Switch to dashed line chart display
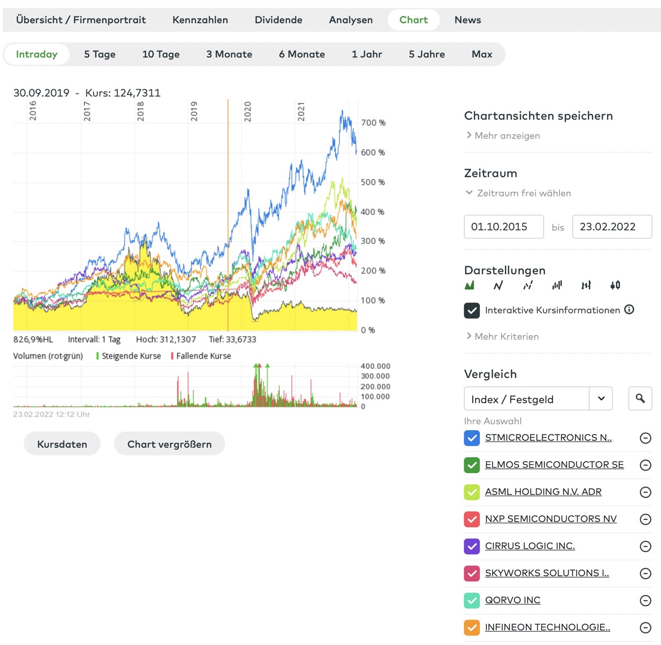The image size is (661, 645). coord(528,285)
